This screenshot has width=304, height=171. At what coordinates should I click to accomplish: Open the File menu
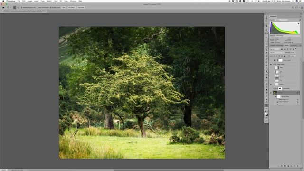click(x=19, y=1)
